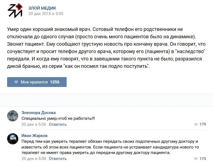Open the post timestamp 20 дек 2016
Screen dimensions: 213x163
coord(46,14)
